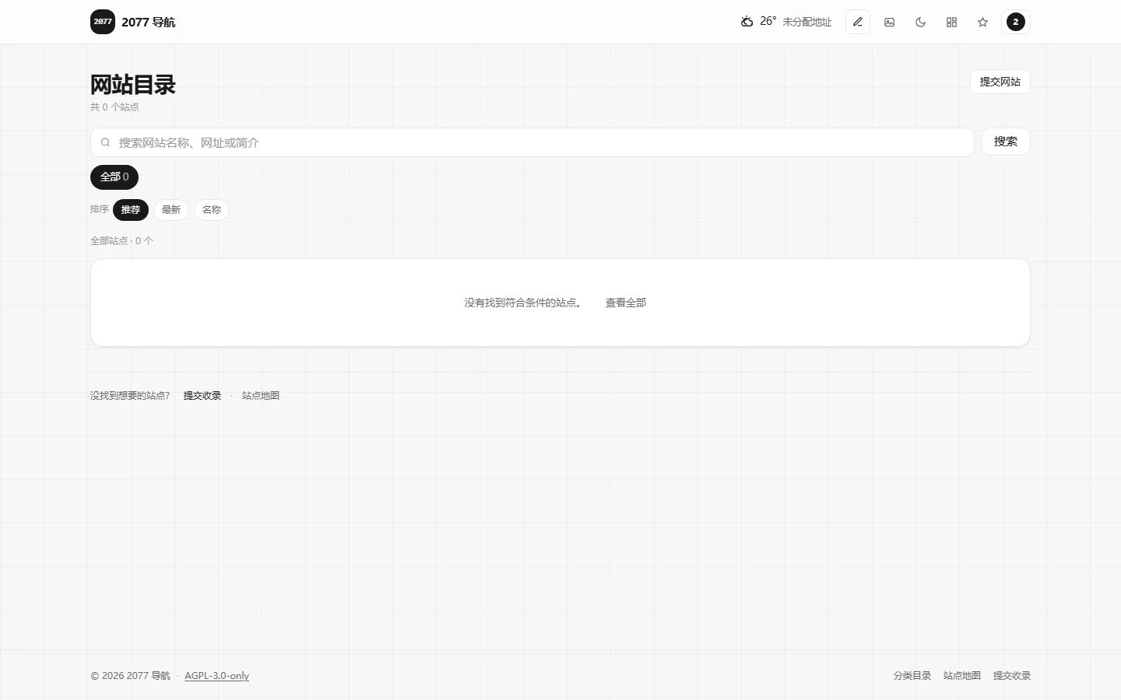Viewport: 1121px width, 700px height.
Task: Click the 没有找到符合条件的站点 message
Action: click(523, 303)
